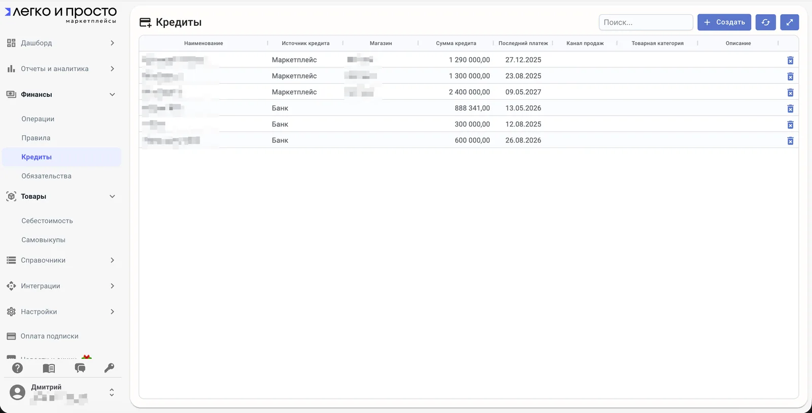Click the Настройки gear icon

click(11, 312)
